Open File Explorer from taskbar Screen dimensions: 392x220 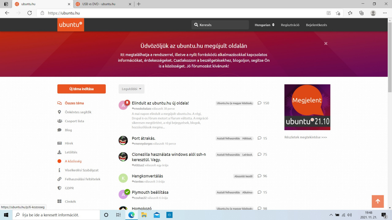144,215
